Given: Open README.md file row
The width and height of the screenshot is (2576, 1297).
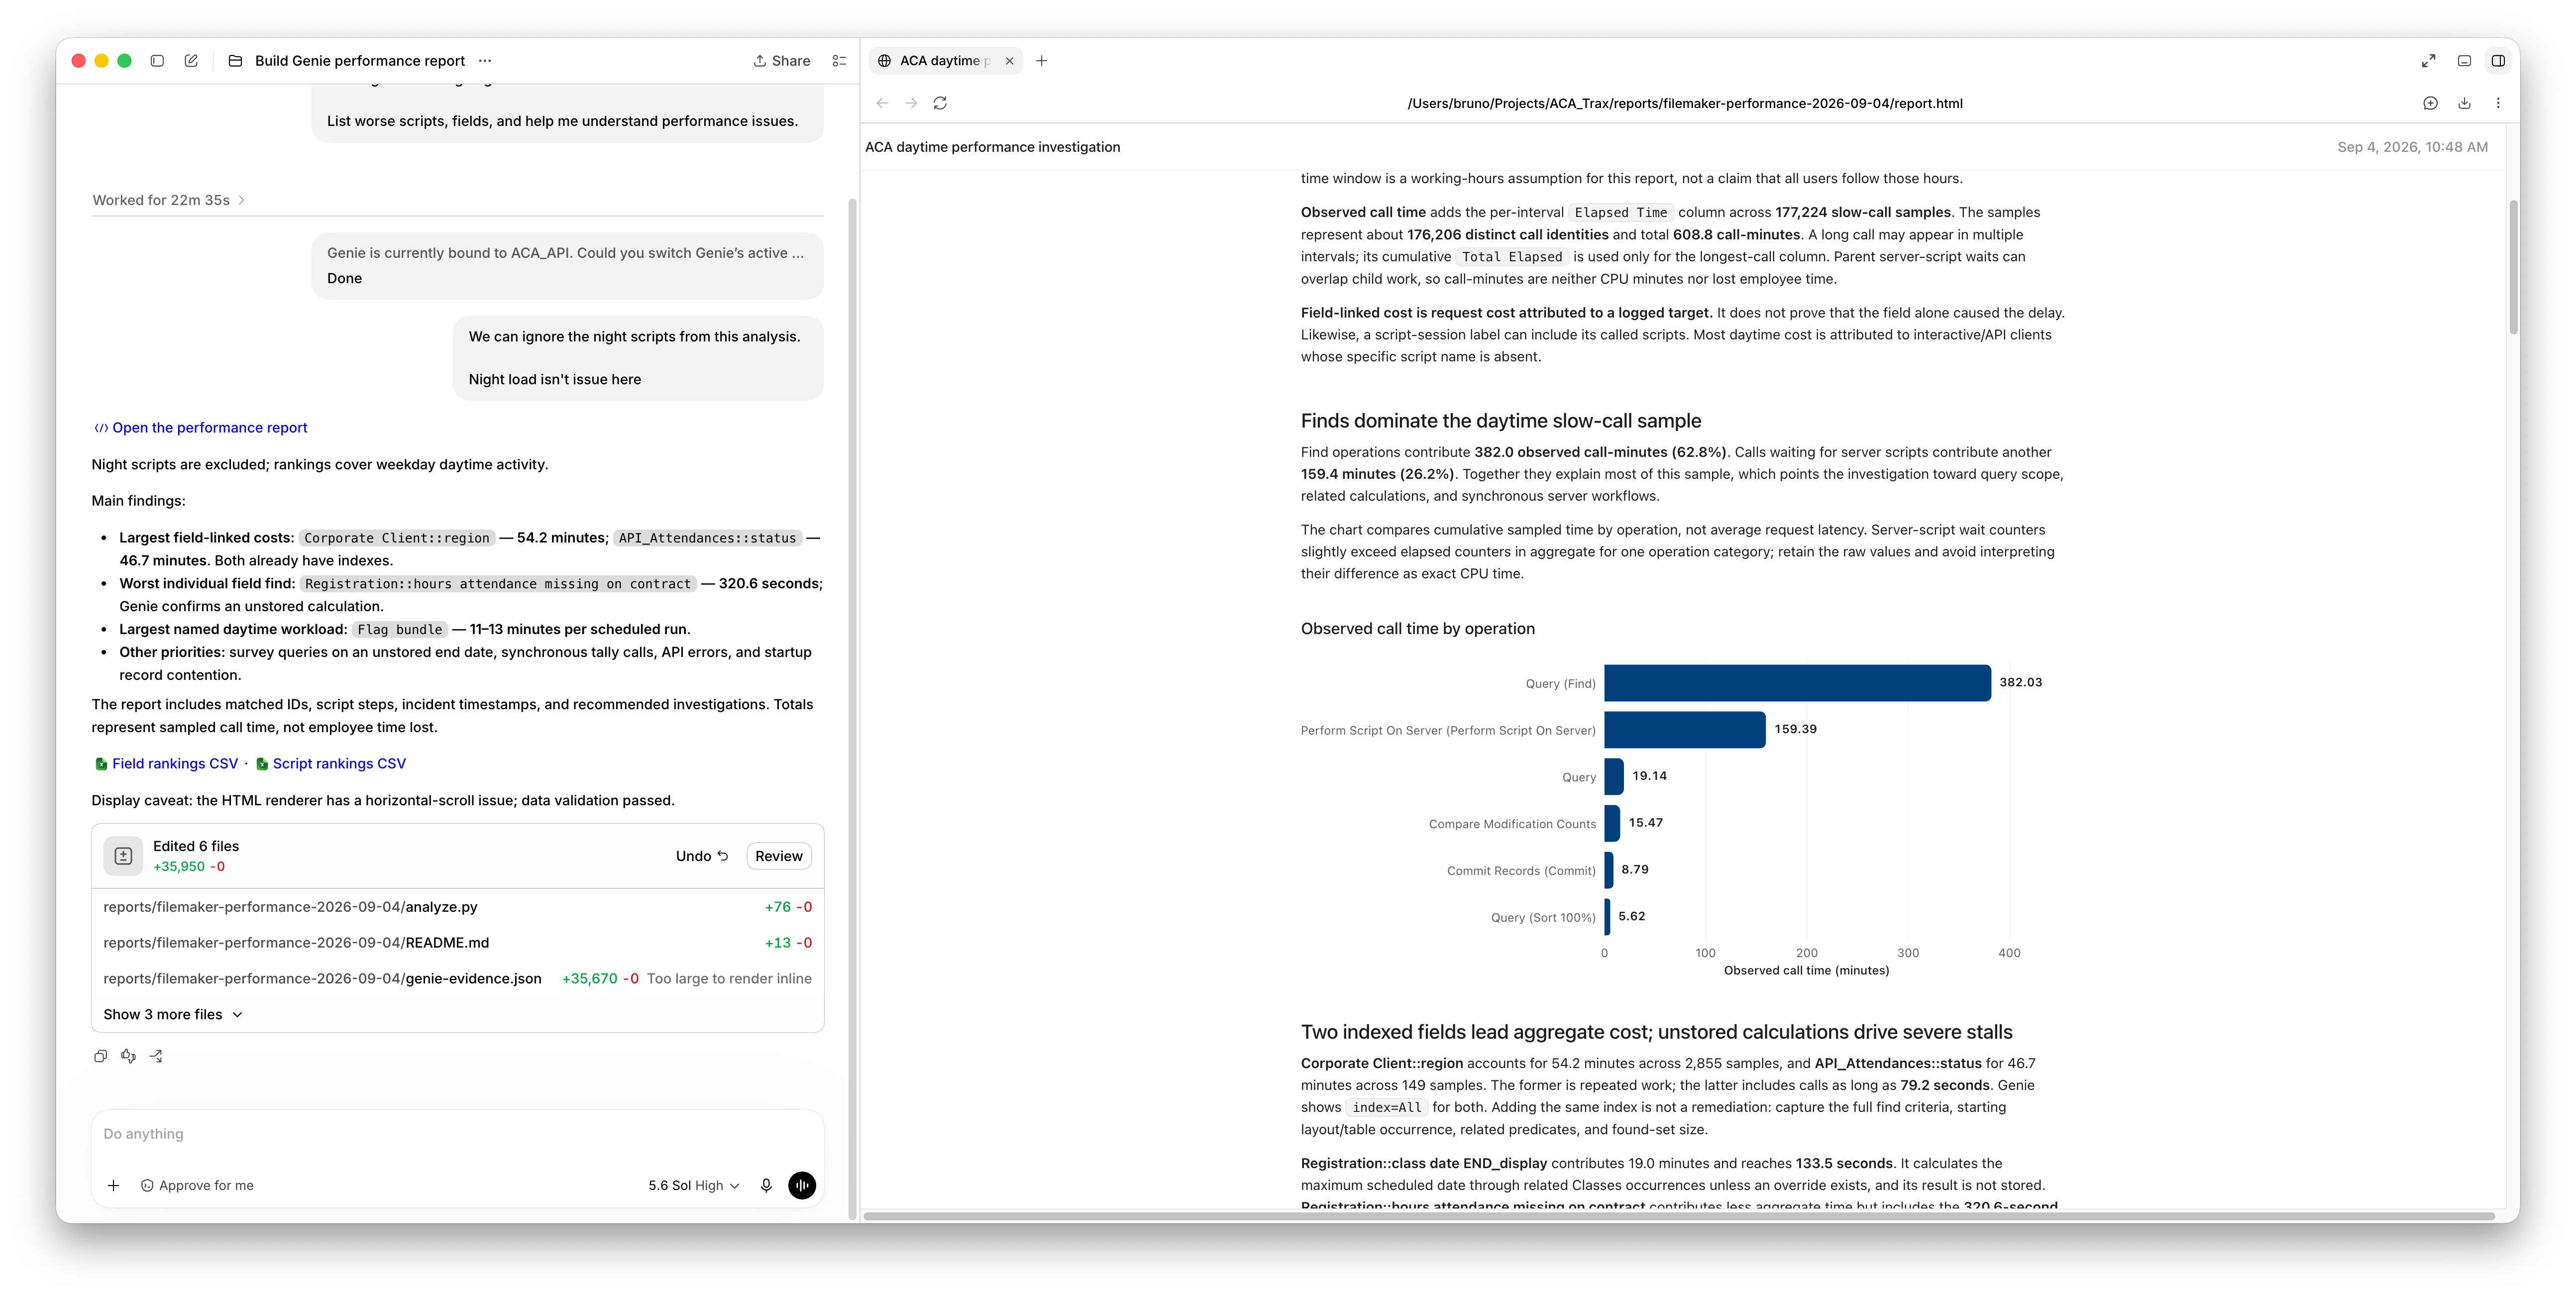Looking at the screenshot, I should click(457, 943).
